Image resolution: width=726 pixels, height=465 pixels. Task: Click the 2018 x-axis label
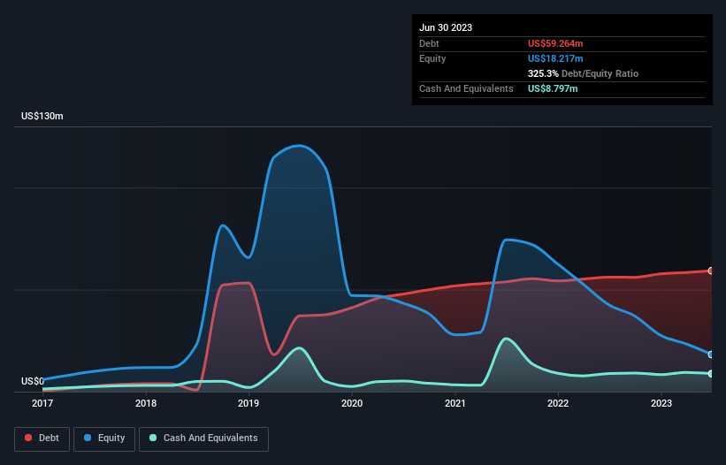tap(146, 403)
